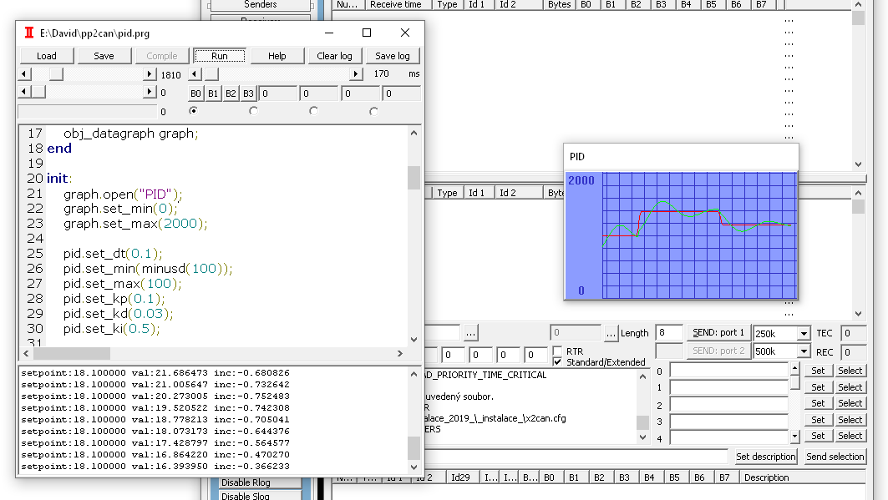
Task: Click the Senders button in main window
Action: click(261, 4)
